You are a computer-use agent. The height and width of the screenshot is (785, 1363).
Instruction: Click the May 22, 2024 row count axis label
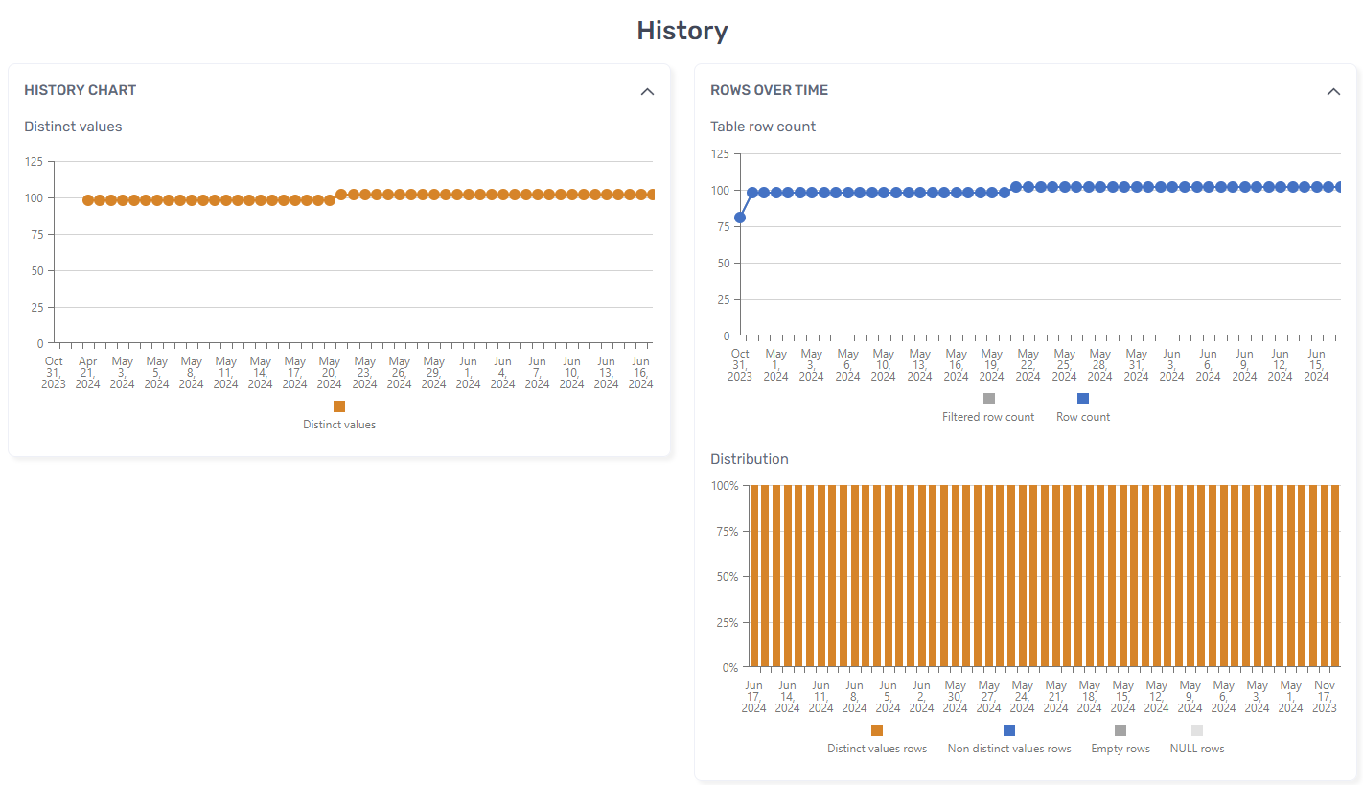1028,365
